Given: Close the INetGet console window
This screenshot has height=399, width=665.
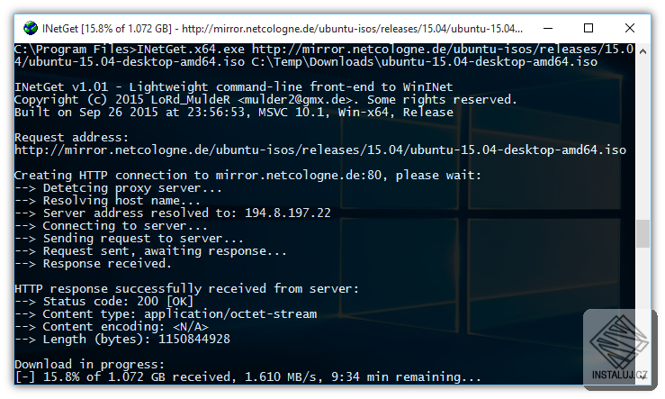Looking at the screenshot, I should click(629, 28).
